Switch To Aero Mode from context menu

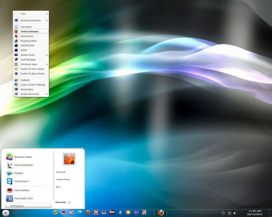click(32, 69)
